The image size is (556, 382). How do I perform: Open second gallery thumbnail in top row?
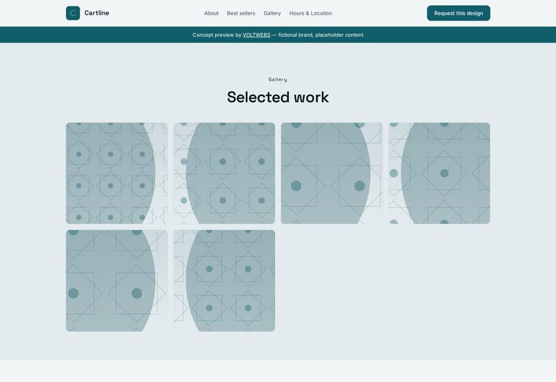point(224,173)
